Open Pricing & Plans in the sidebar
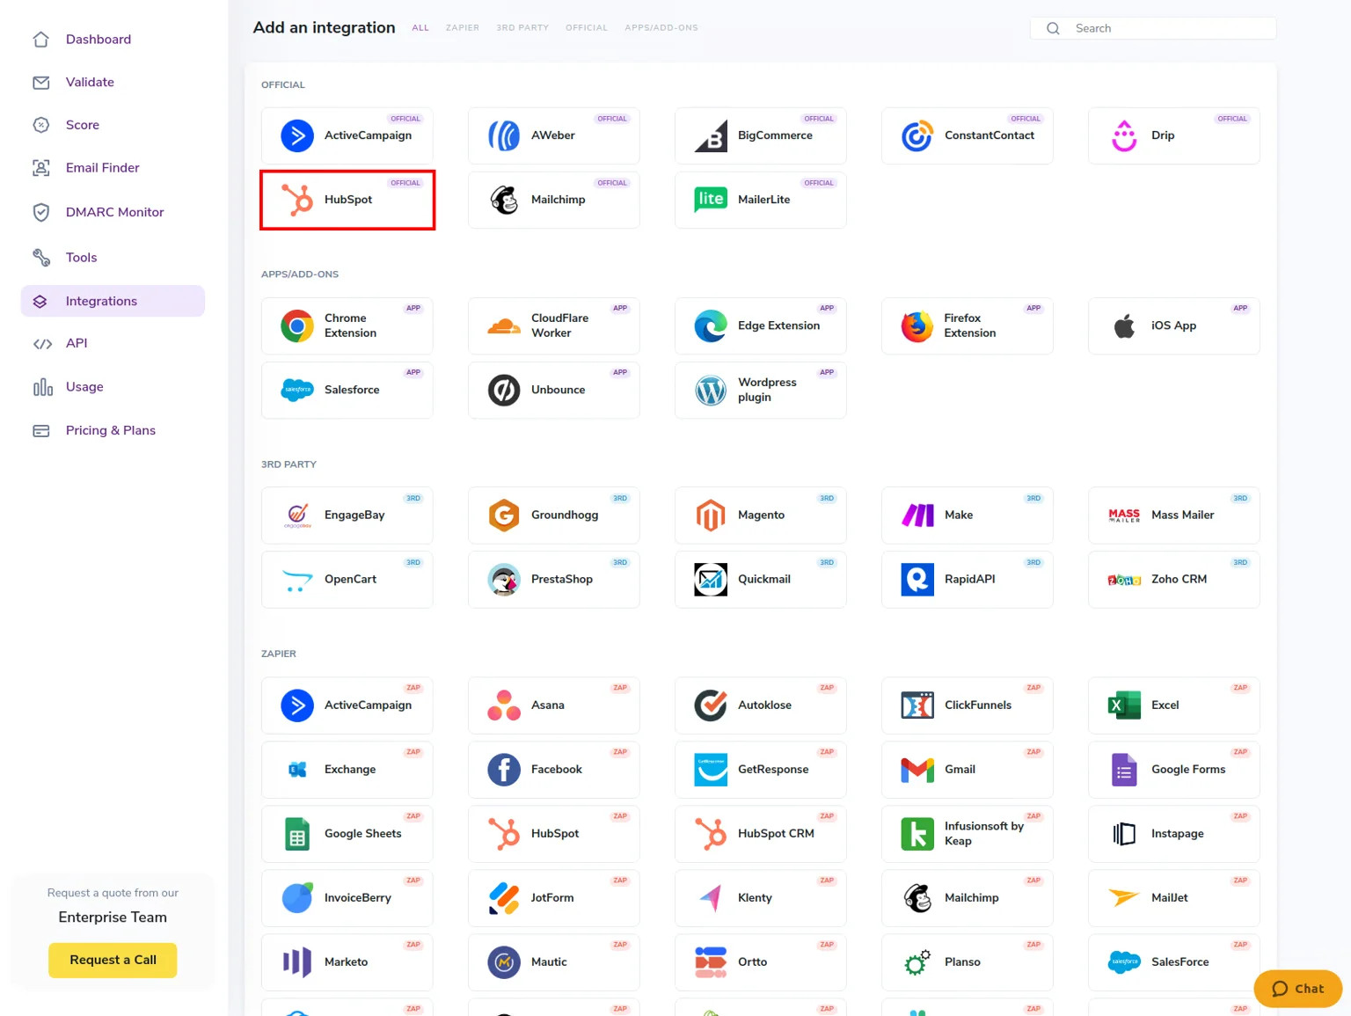The image size is (1351, 1016). point(111,430)
